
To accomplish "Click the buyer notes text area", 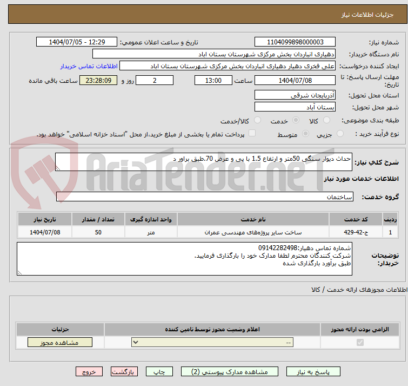I will [x=184, y=259].
